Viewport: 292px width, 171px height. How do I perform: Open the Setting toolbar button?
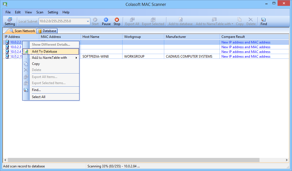[10, 21]
